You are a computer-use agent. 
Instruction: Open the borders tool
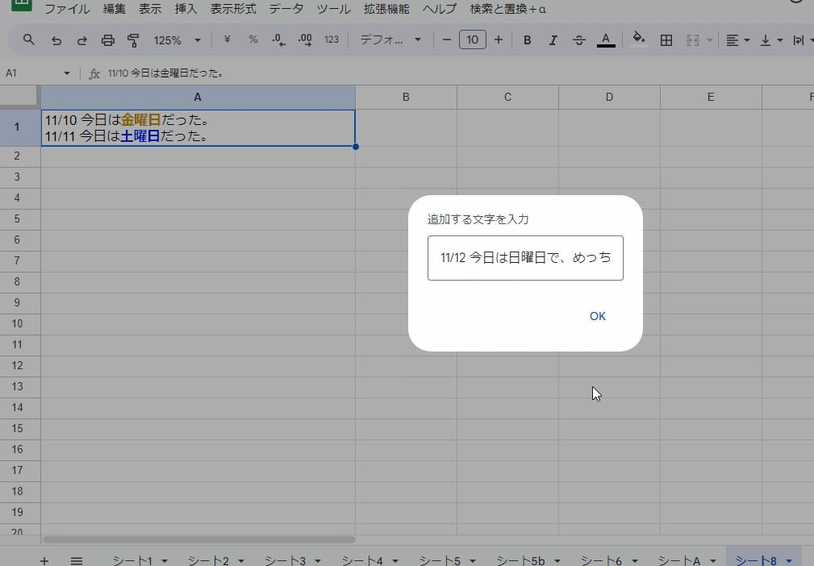tap(666, 40)
